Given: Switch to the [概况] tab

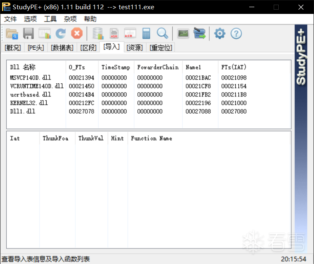Looking at the screenshot, I should pos(13,48).
